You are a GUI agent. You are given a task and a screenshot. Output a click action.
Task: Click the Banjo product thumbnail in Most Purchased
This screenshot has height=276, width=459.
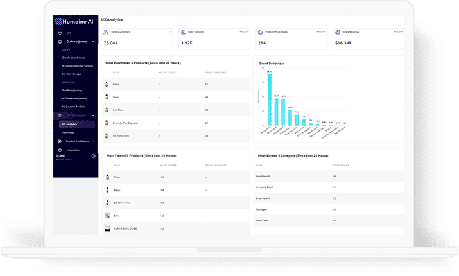(107, 84)
